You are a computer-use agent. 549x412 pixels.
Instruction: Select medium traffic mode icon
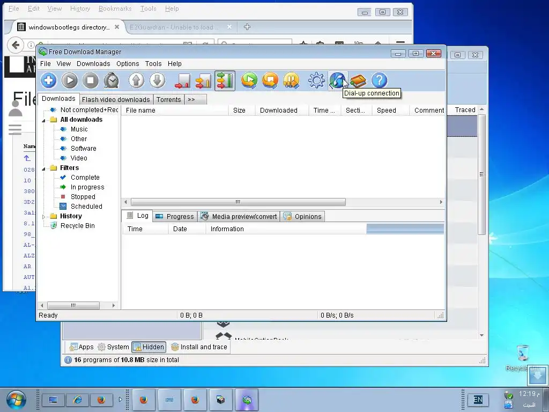coord(203,80)
